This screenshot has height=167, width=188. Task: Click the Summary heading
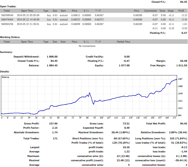pyautogui.click(x=6, y=52)
